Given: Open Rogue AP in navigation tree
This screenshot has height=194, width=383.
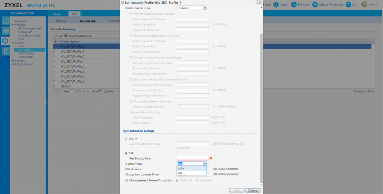Looking at the screenshot, I should coord(25,32).
